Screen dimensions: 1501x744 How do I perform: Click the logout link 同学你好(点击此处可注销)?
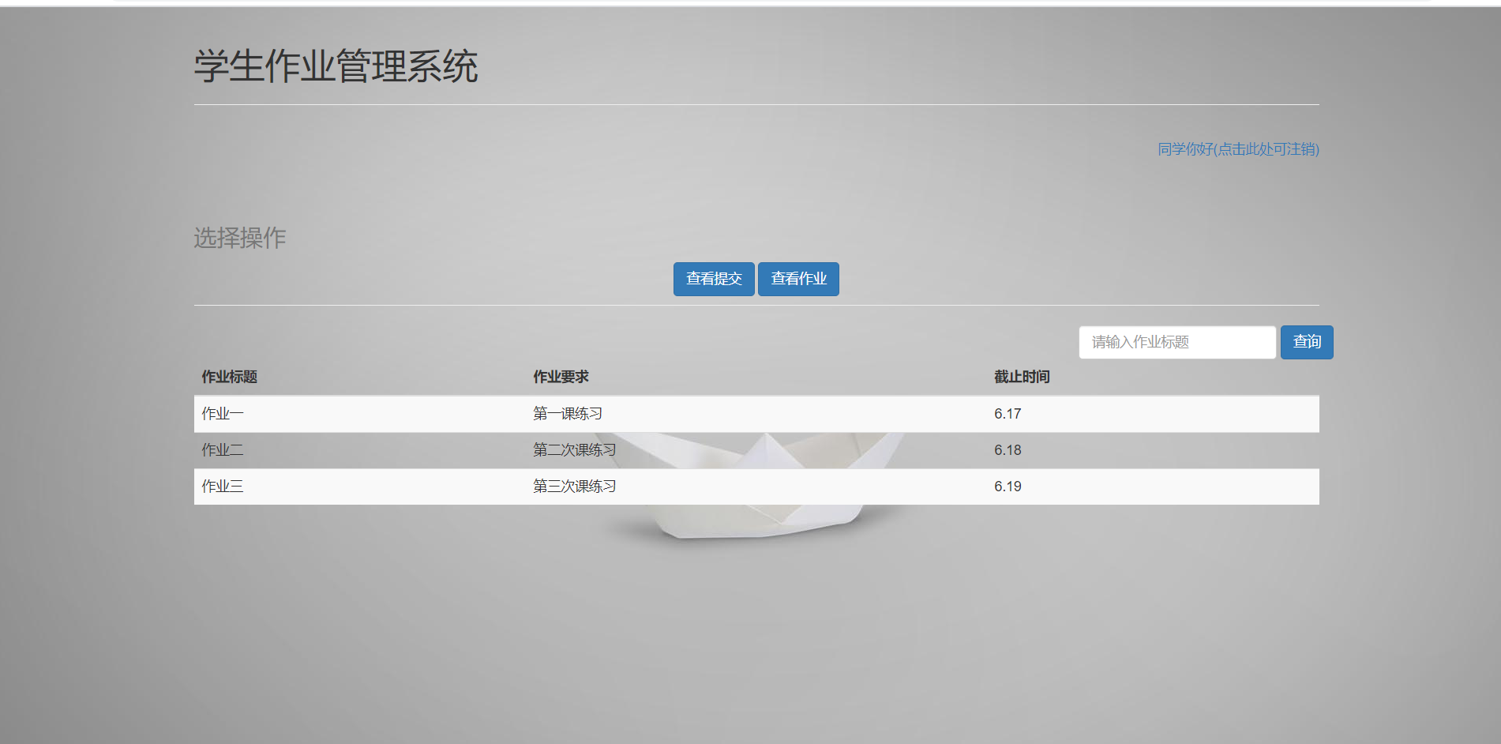1236,149
